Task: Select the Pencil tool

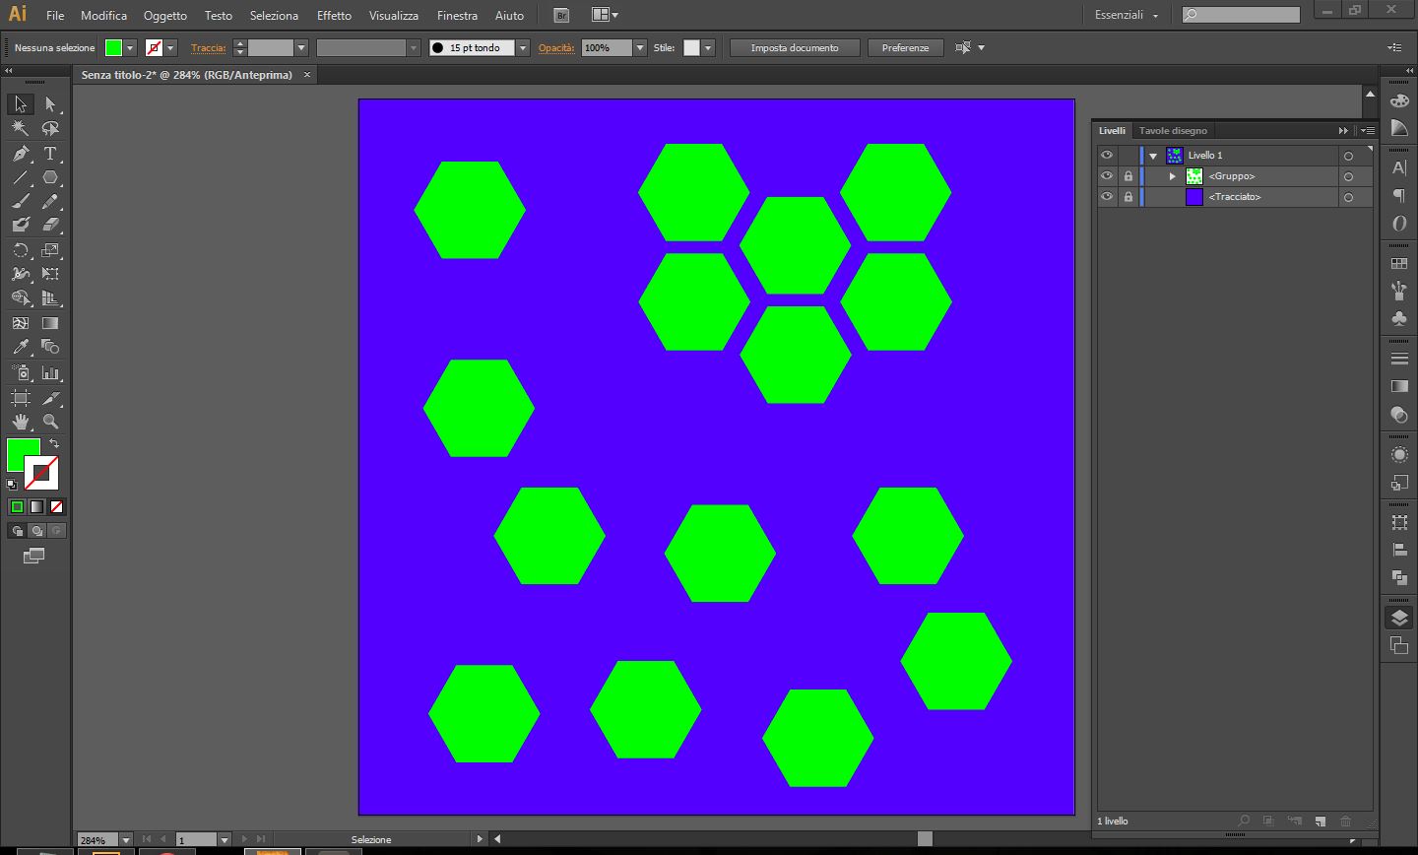Action: click(50, 201)
